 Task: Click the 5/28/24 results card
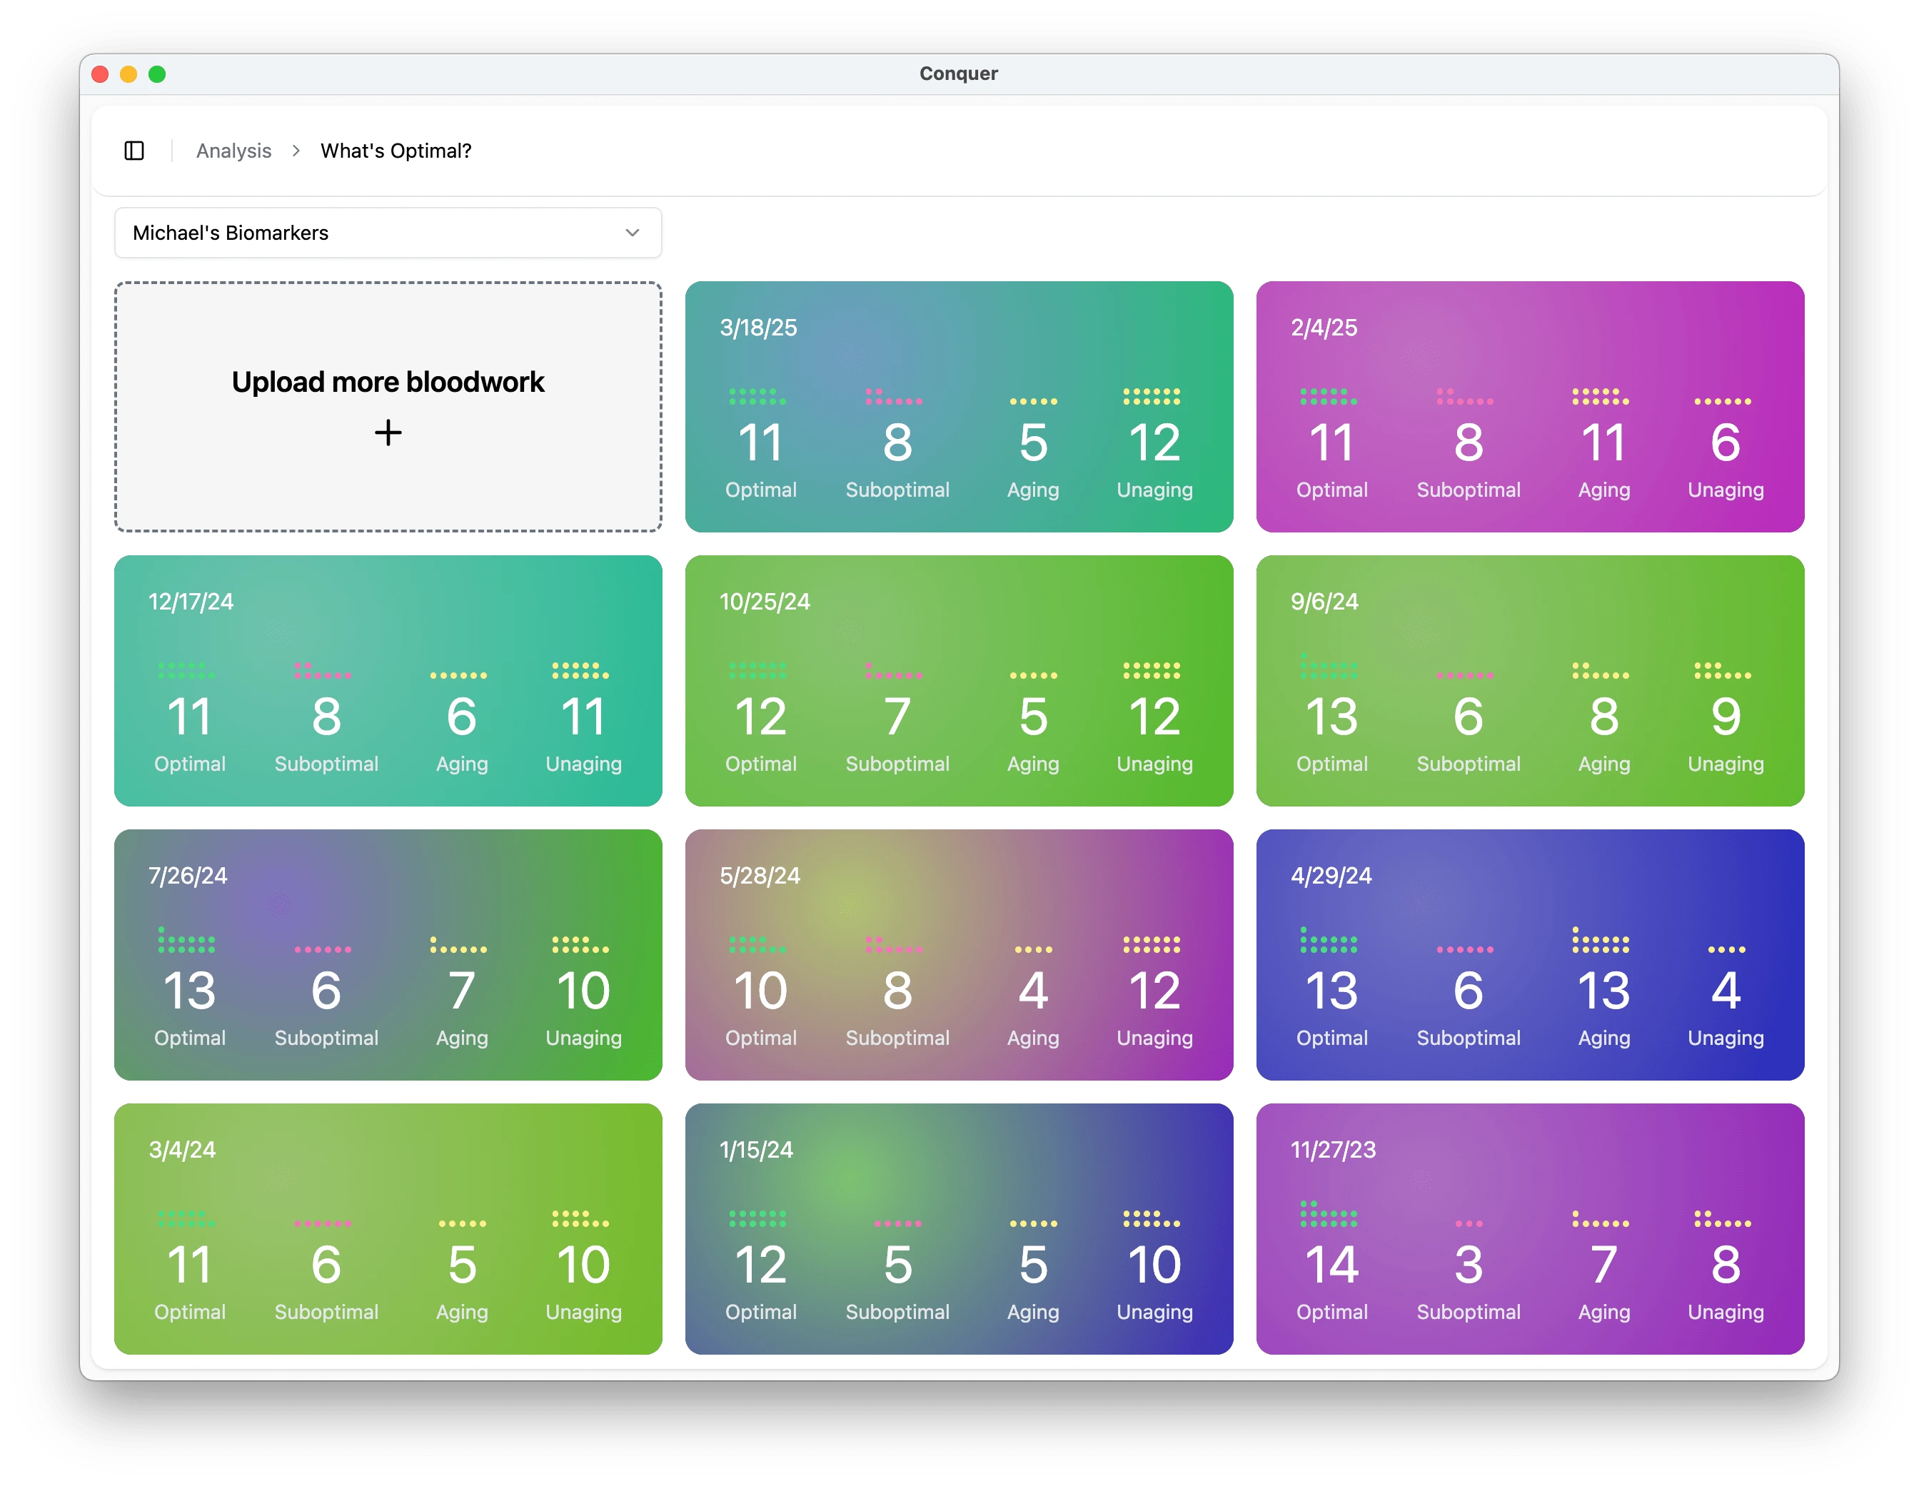(959, 954)
